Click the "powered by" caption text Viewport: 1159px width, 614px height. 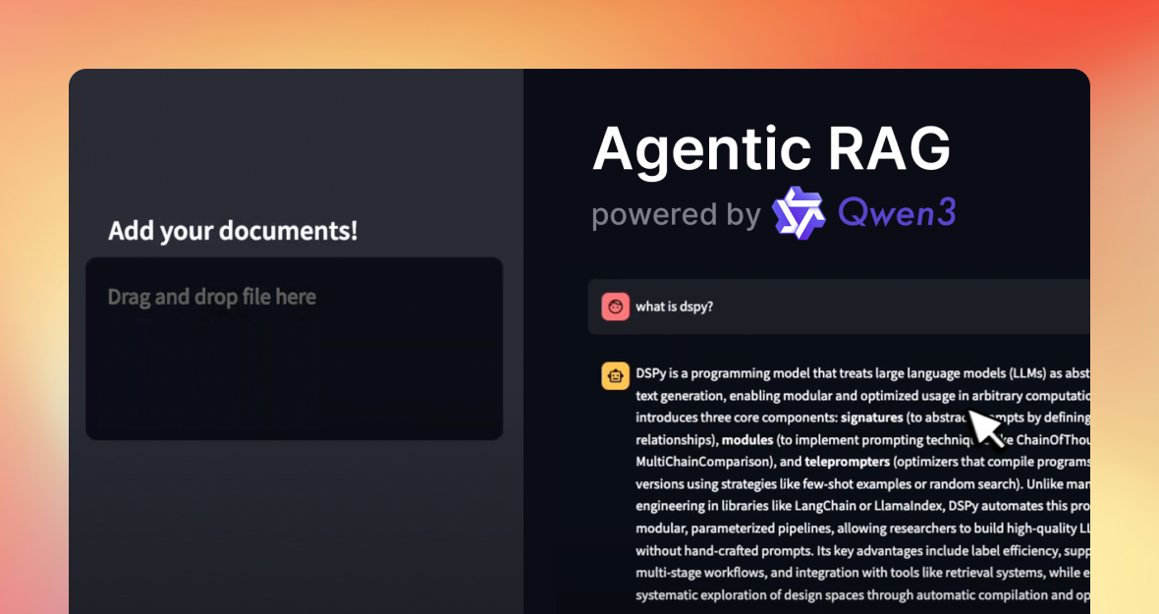676,214
